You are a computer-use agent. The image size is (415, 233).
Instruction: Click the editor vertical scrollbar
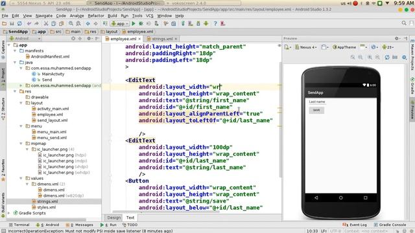point(280,119)
